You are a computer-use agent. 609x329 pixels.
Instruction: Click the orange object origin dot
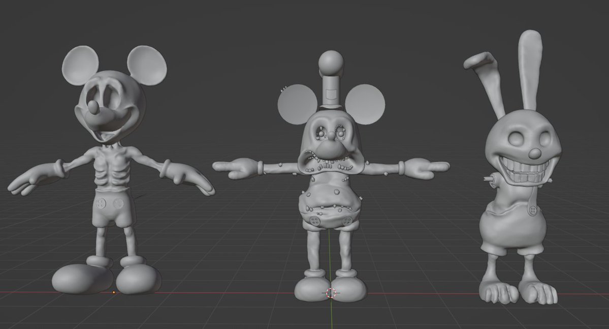(114, 292)
